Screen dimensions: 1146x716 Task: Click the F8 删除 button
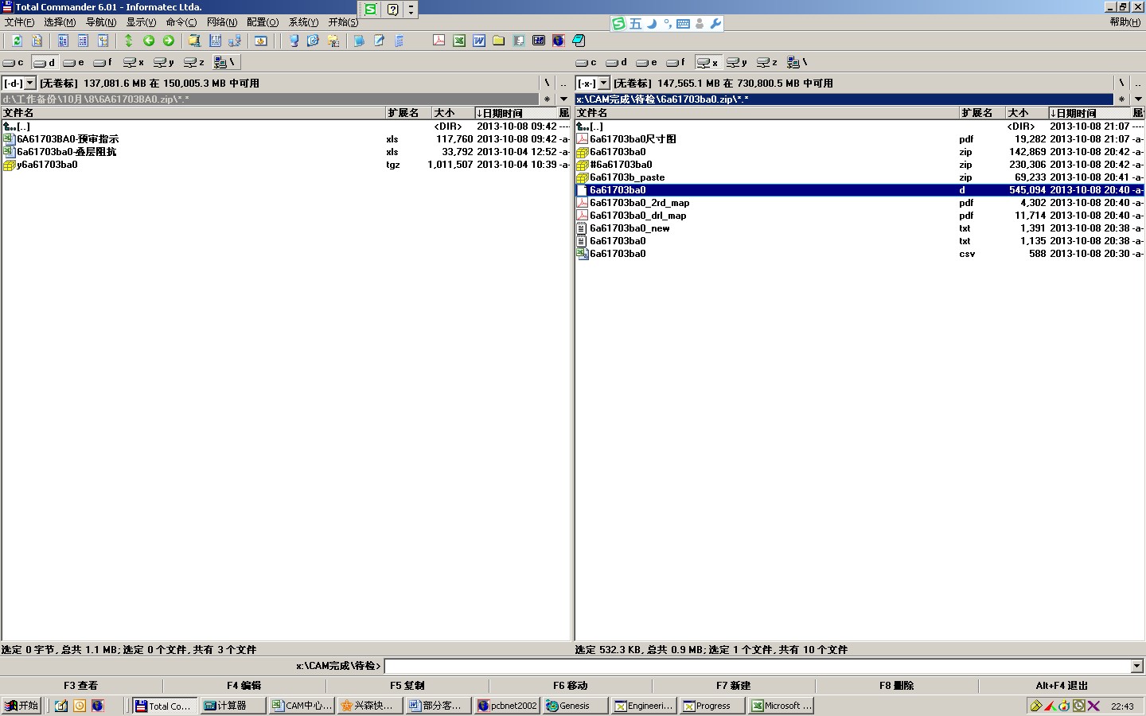tap(897, 685)
